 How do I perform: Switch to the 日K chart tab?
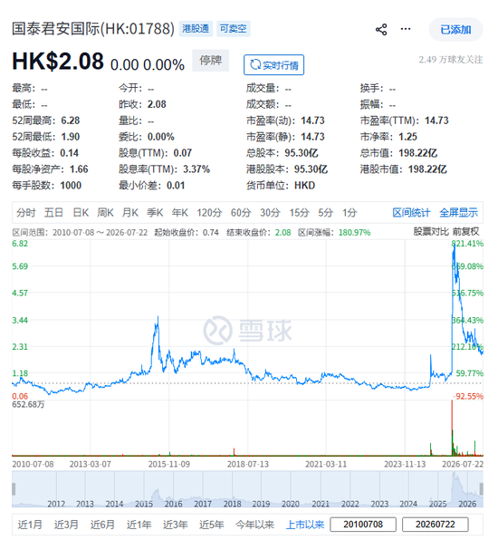[x=81, y=213]
